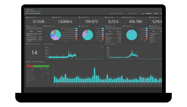Viewport: 187px width, 107px height.
Task: Click first zoom reset icon on Logs received chart
Action: 101,47
